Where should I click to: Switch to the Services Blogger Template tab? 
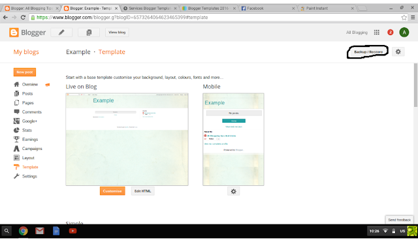tap(150, 8)
